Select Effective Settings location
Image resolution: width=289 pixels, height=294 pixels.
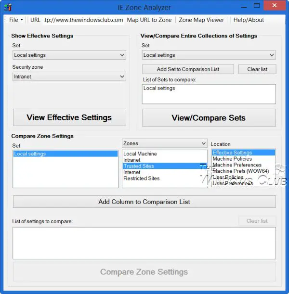tap(243, 153)
